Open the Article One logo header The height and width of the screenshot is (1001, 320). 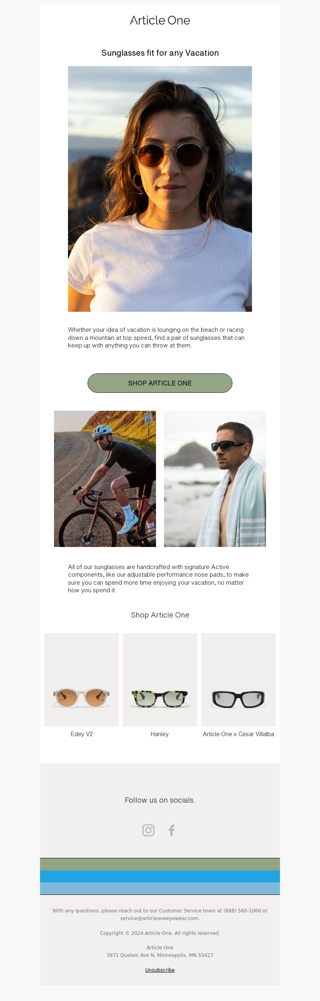click(x=160, y=20)
